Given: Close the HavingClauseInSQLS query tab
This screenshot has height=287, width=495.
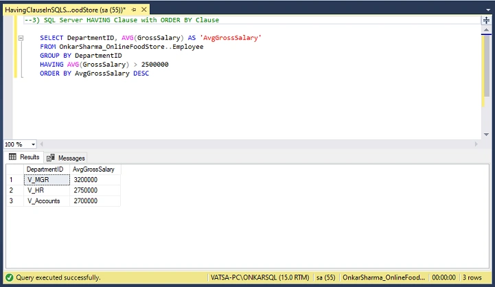Looking at the screenshot, I should coord(144,10).
